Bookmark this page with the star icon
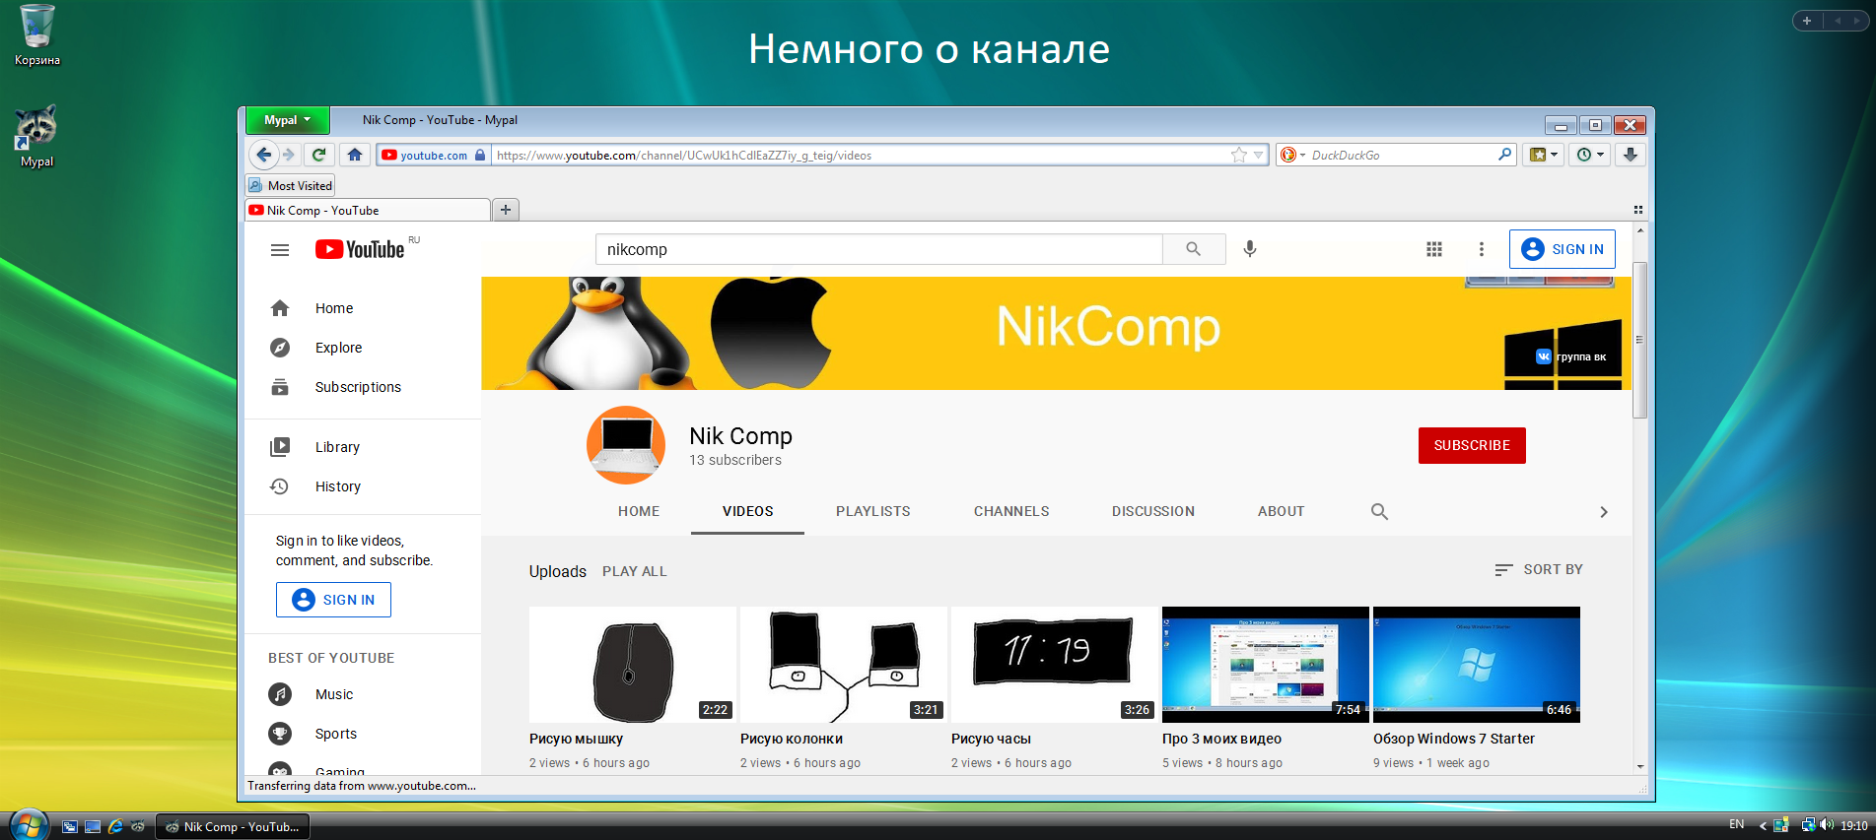 [x=1239, y=155]
